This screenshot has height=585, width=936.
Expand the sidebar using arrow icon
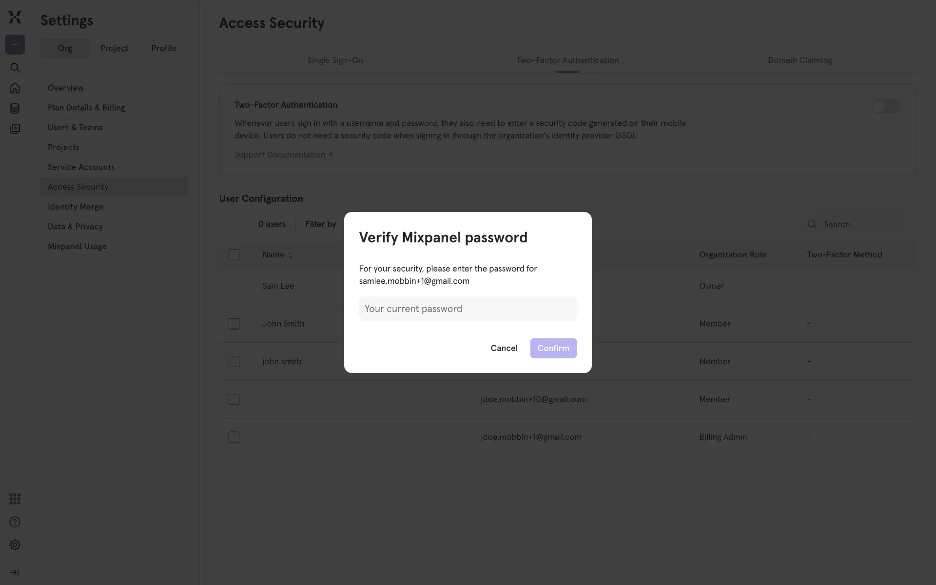point(15,573)
